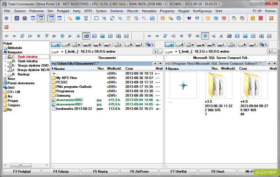Open the NTFS menu

(x=88, y=11)
